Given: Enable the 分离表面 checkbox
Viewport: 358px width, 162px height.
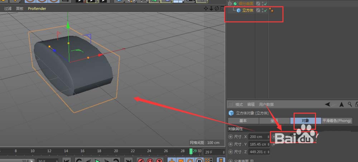Looking at the screenshot, I should pyautogui.click(x=252, y=161).
